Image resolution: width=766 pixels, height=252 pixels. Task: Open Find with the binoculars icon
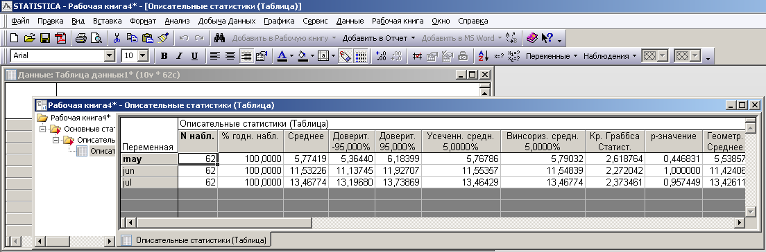coord(219,38)
